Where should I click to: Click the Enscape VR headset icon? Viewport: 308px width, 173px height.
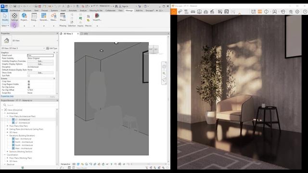(x=283, y=12)
